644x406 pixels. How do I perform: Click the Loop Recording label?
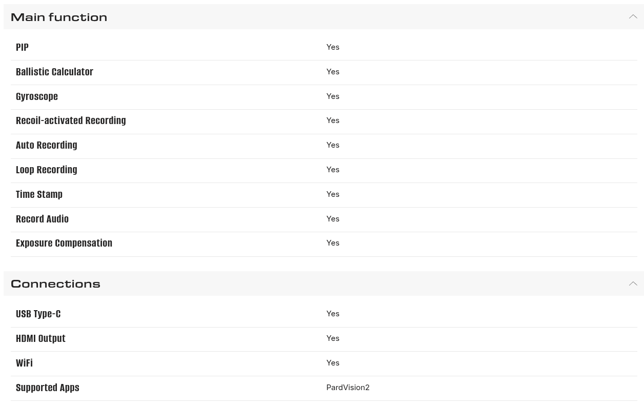[47, 170]
